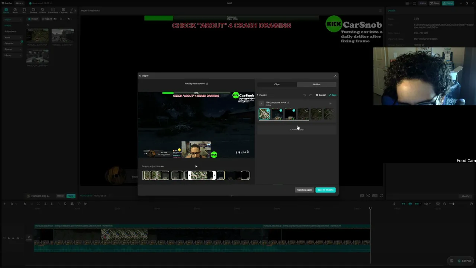Screen dimensions: 476x268
Task: Click the selected white segment in clip strip
Action: [201, 175]
